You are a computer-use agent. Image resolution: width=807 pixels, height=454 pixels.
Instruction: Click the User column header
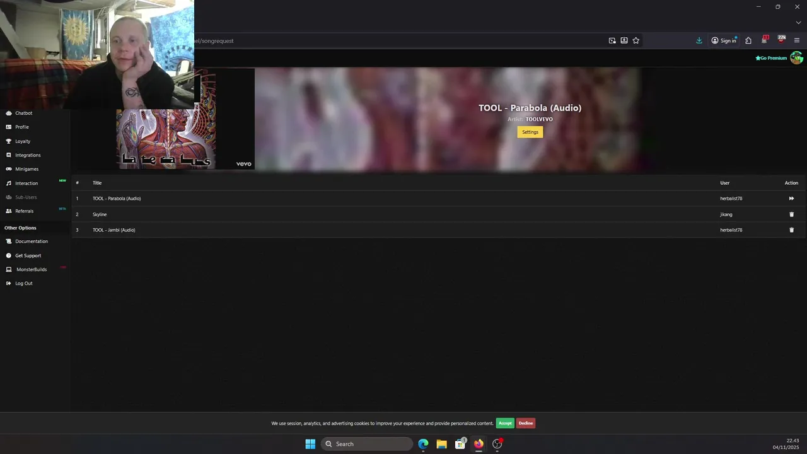[x=725, y=183]
